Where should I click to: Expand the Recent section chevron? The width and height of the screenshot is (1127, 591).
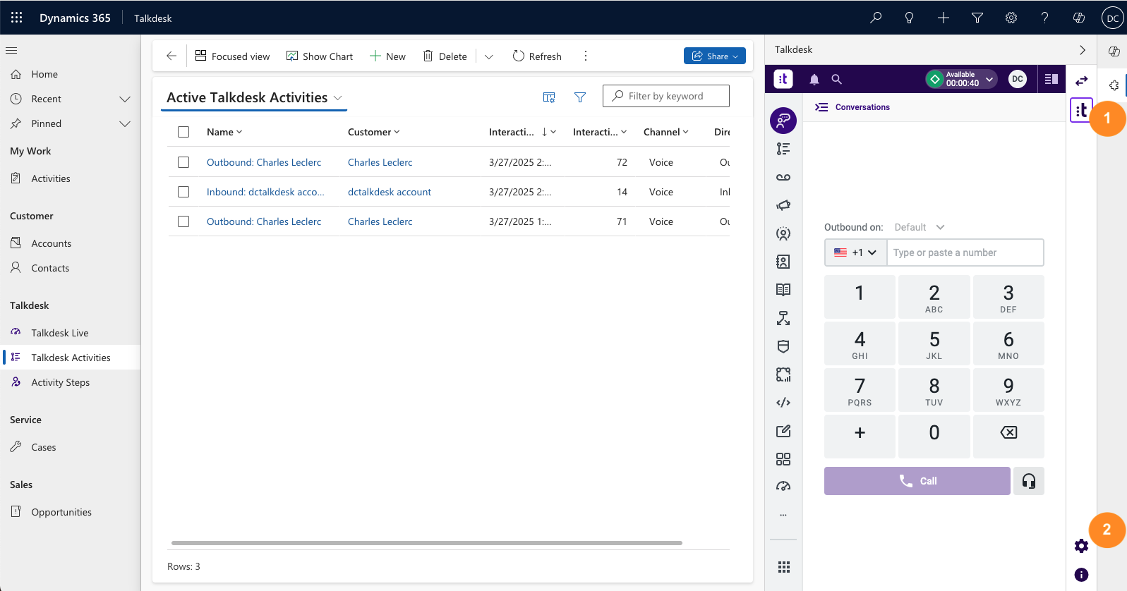(125, 99)
